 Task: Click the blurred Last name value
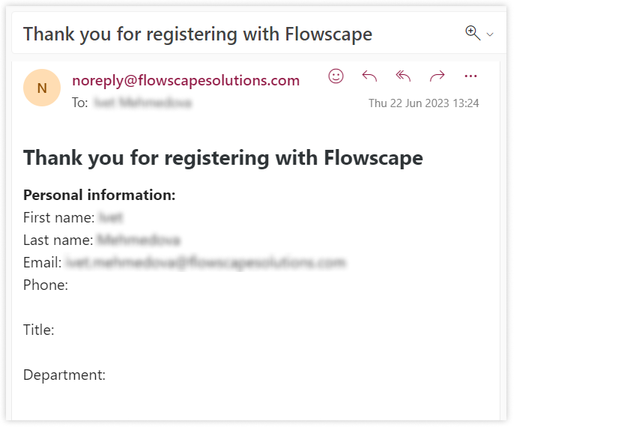click(139, 240)
